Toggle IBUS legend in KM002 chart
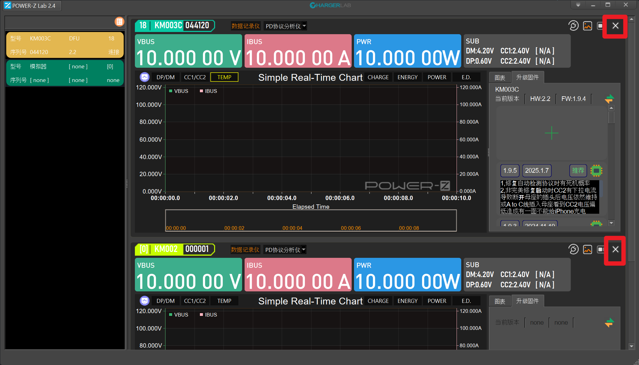Screen dimensions: 639x365 pyautogui.click(x=208, y=315)
